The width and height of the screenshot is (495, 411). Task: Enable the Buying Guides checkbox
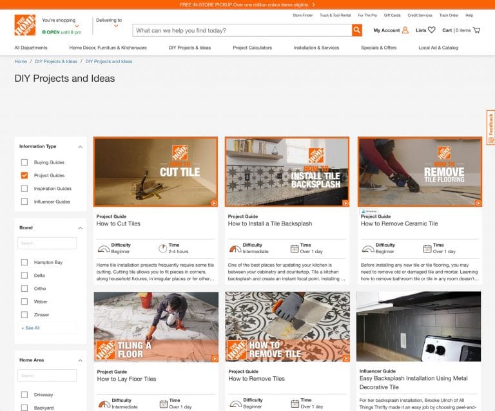coord(24,162)
